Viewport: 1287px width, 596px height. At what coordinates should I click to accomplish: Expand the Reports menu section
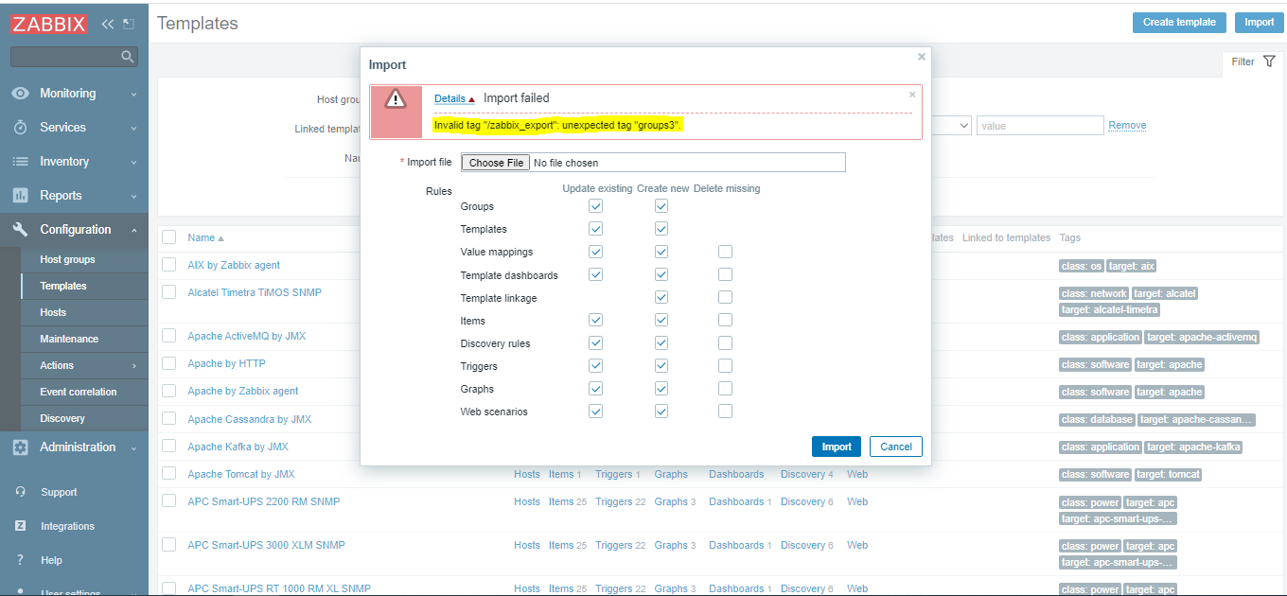[x=133, y=197]
